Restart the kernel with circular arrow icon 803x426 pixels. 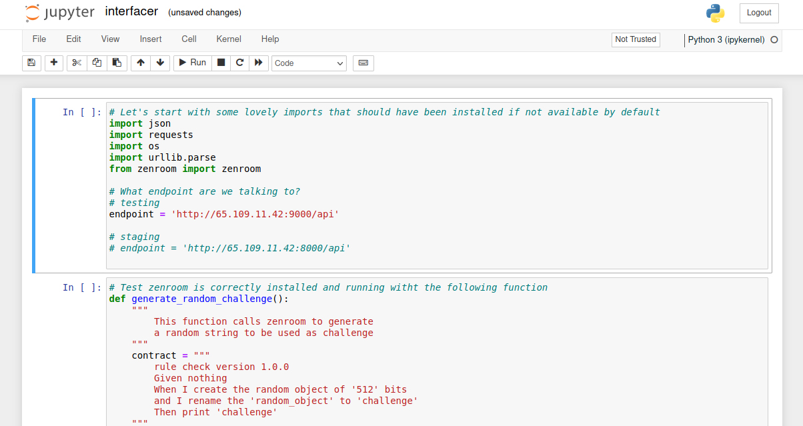pos(240,63)
